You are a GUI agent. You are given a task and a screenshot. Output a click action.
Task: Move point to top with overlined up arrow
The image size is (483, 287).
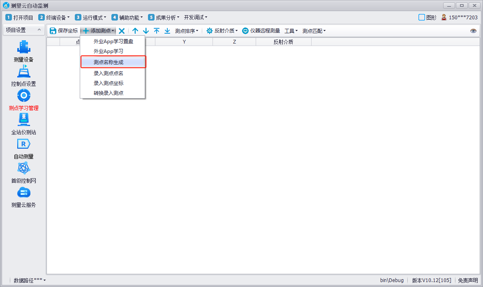click(x=157, y=31)
